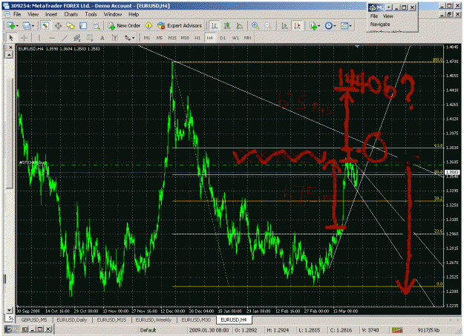Screen dimensions: 464x336
Task: Expand the Profiles dropdown arrow
Action: 33,26
